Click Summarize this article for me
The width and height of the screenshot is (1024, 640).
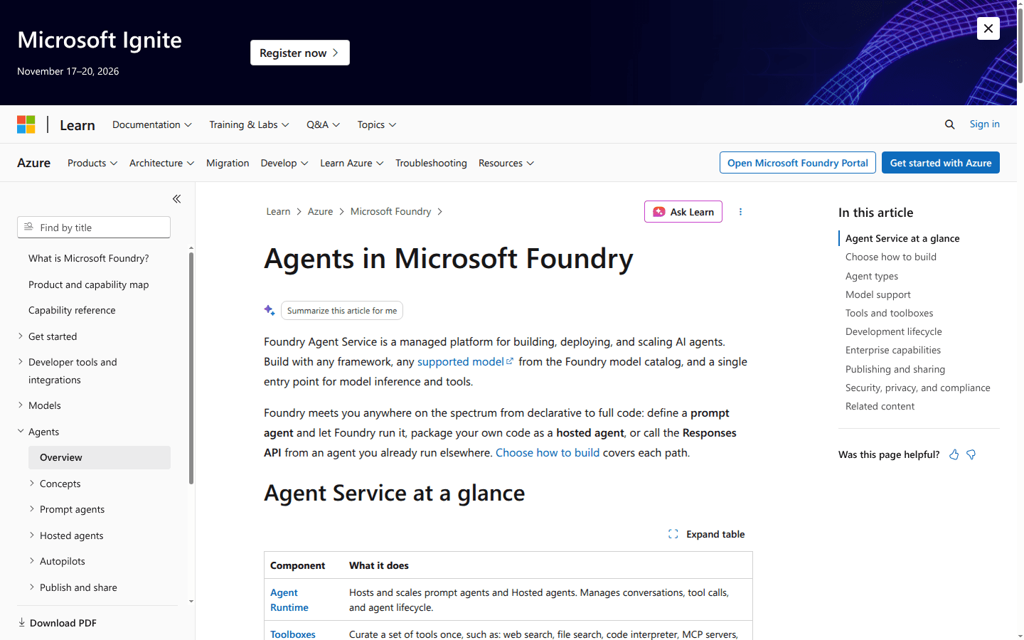point(342,311)
